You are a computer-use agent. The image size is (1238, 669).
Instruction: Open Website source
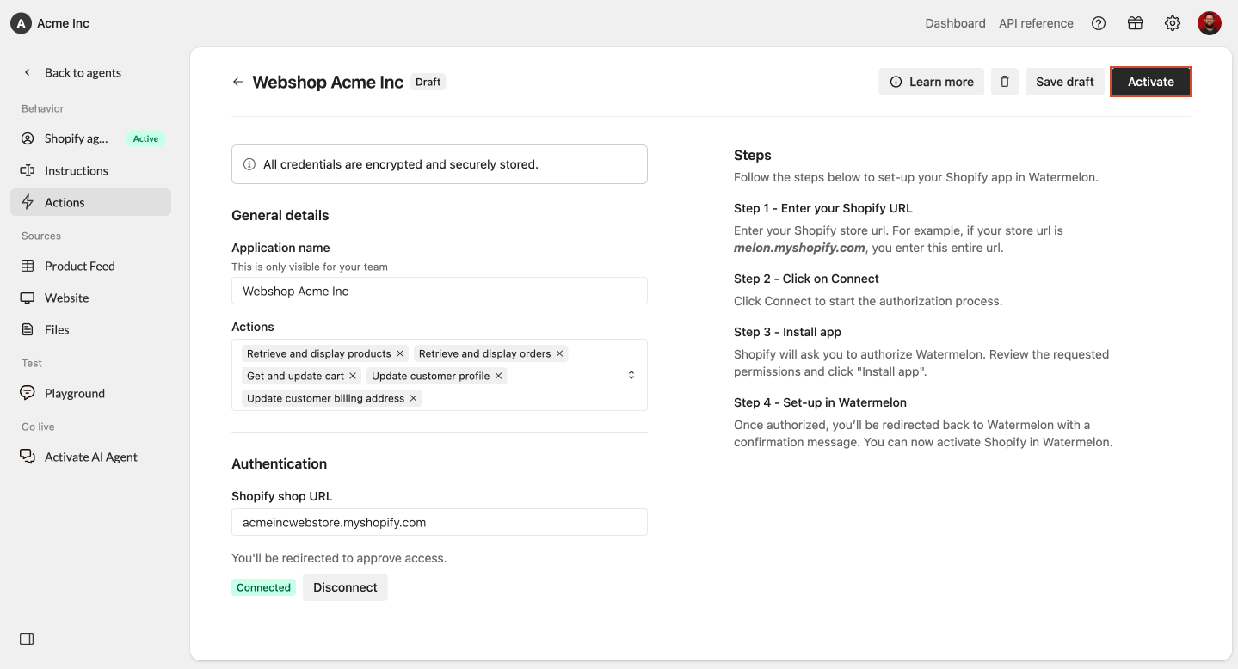[91, 298]
